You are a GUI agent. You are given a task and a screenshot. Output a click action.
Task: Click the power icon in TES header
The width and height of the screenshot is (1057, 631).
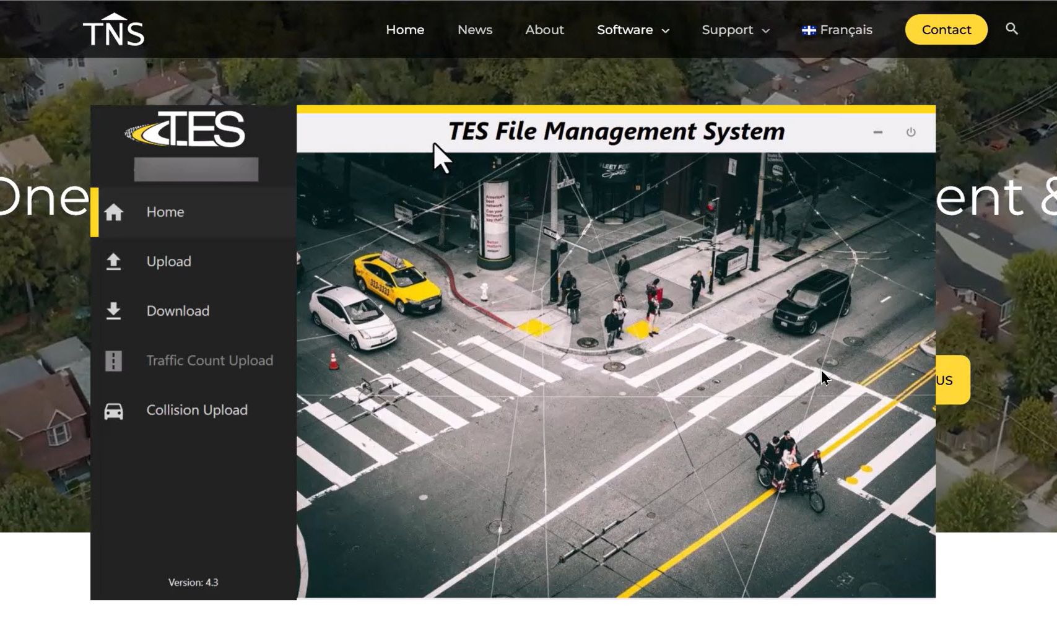[910, 133]
